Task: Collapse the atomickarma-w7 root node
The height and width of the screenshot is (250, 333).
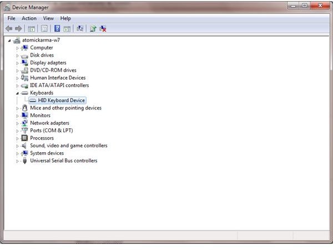Action: [x=9, y=41]
